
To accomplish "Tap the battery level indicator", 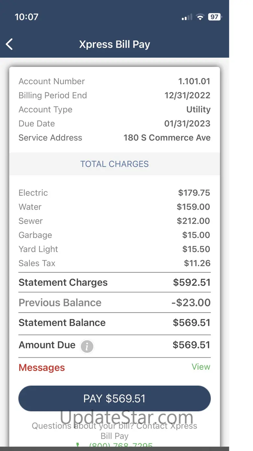I will point(215,17).
